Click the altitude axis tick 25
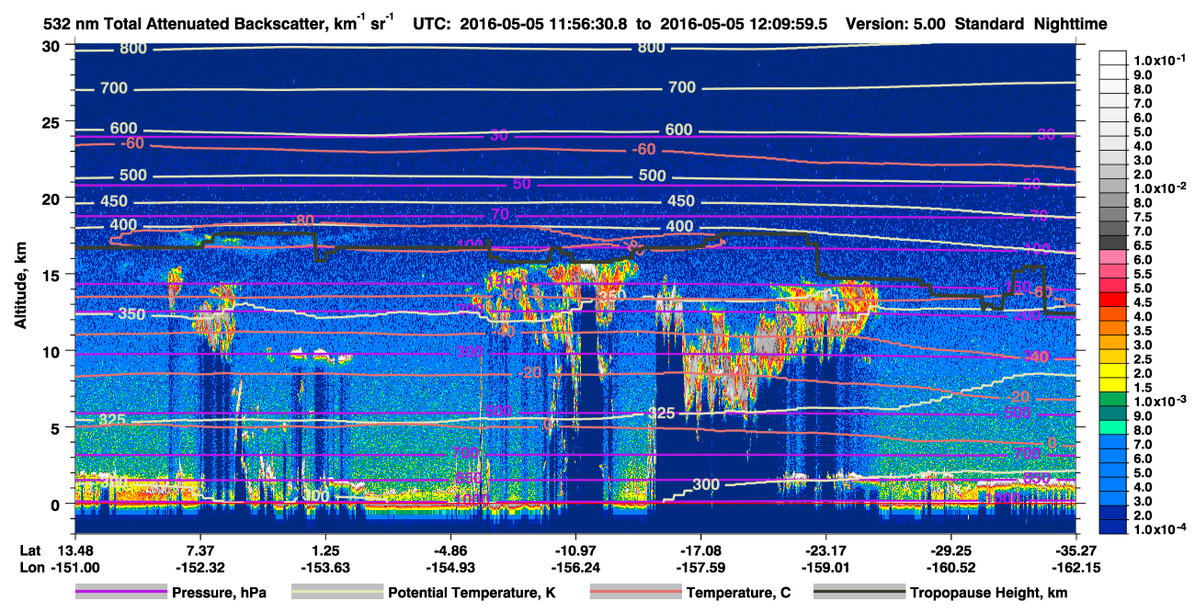Viewport: 1195px width, 613px height. point(52,121)
